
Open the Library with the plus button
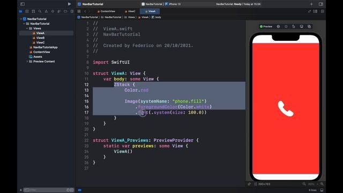[311, 4]
